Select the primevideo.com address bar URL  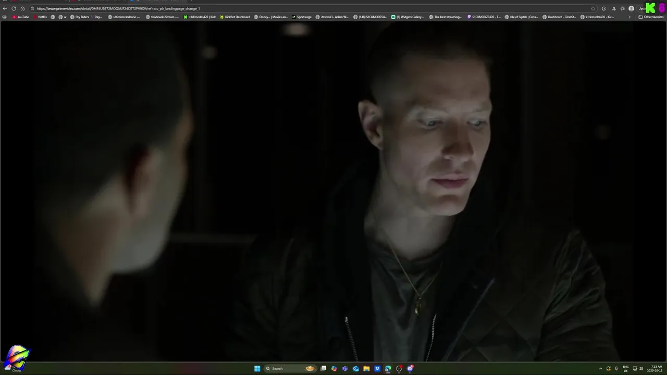118,8
